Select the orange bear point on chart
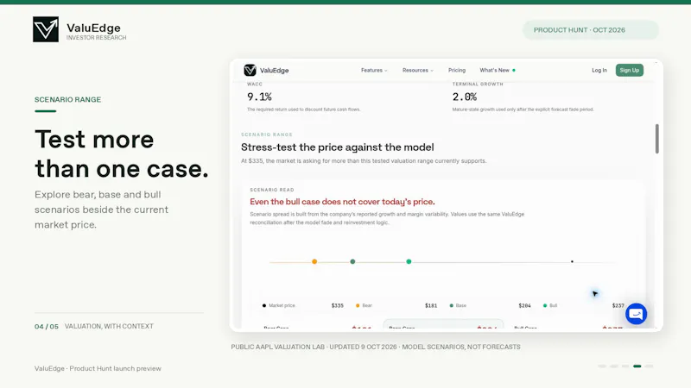691x388 pixels. (x=314, y=262)
